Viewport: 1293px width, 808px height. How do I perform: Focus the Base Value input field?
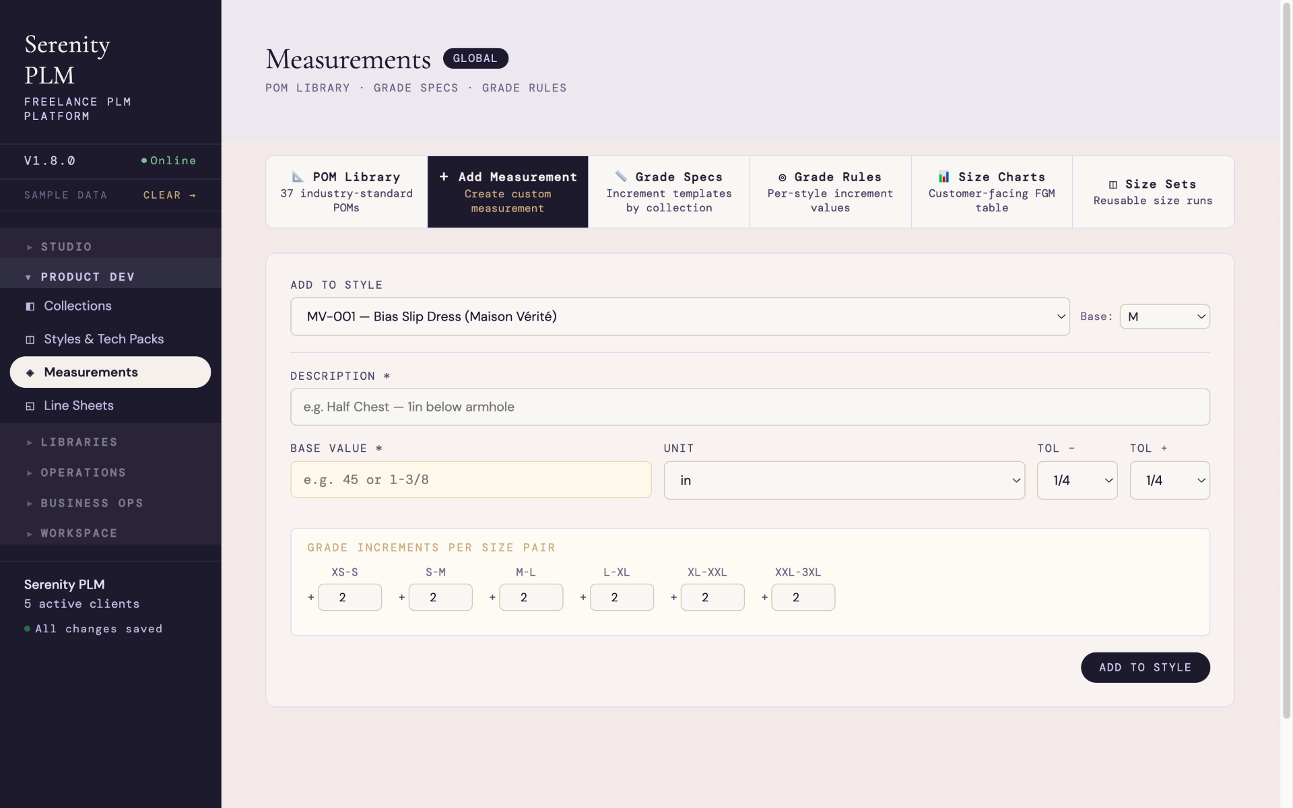point(471,479)
